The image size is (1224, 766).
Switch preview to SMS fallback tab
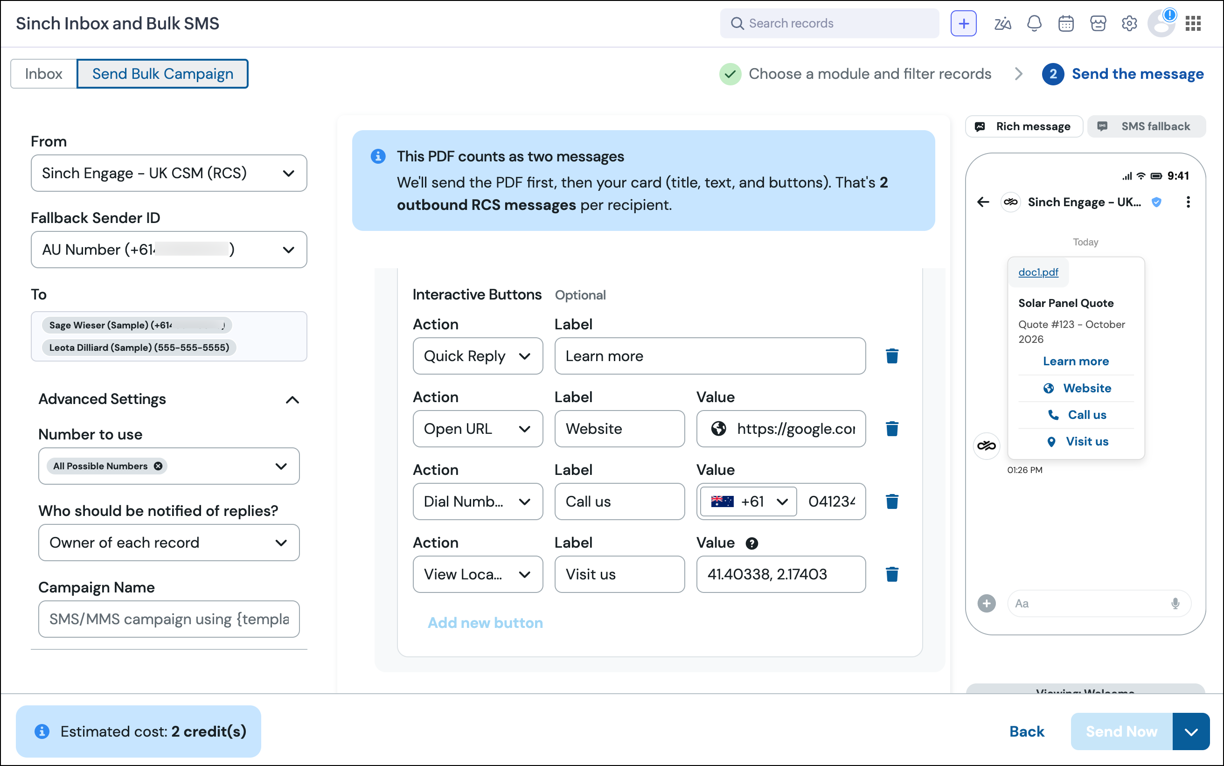(x=1147, y=126)
